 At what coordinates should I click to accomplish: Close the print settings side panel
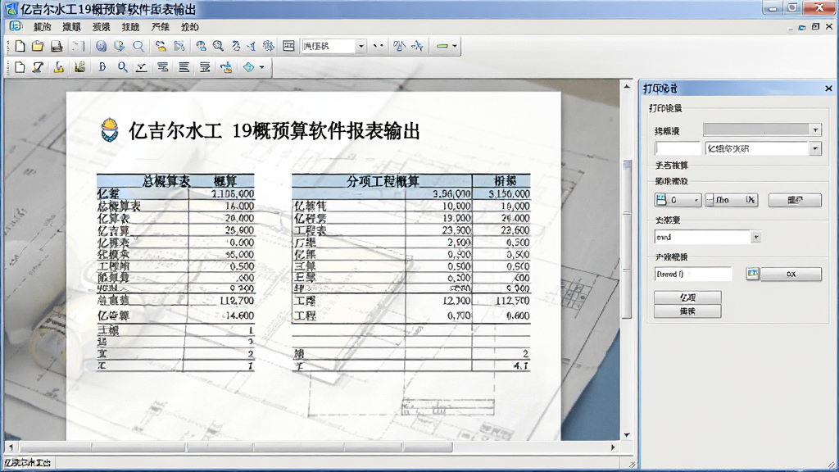point(828,88)
